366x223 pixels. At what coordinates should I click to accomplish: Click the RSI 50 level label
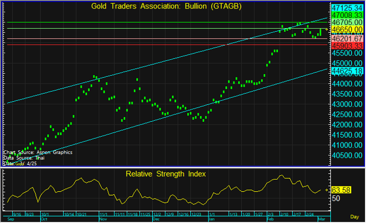[336, 198]
